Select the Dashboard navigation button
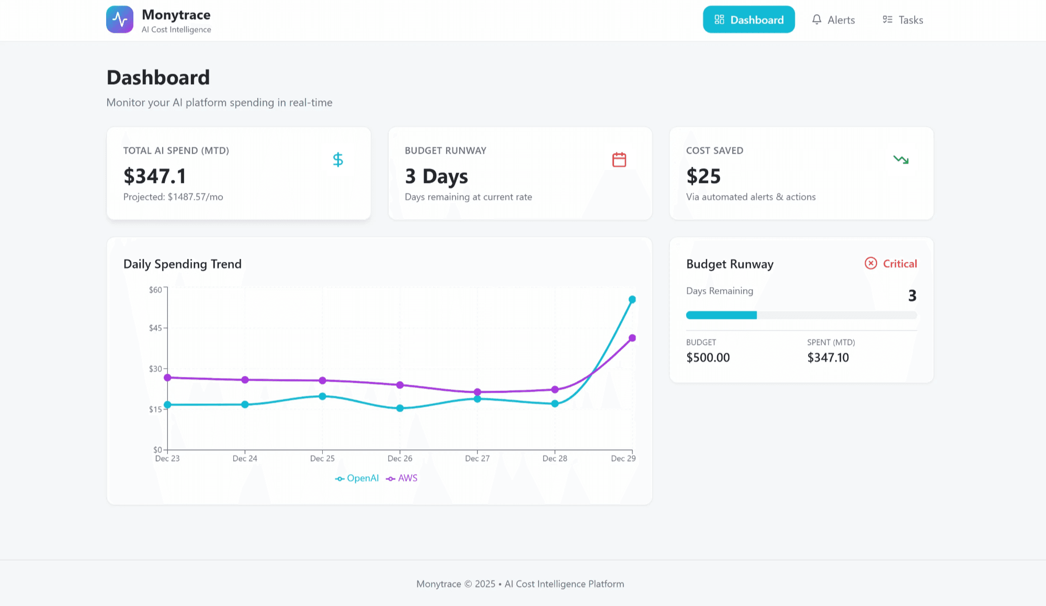Viewport: 1046px width, 606px height. click(748, 20)
